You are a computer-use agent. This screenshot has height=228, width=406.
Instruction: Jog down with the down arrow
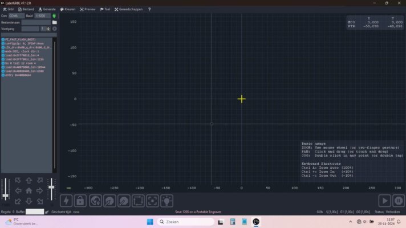click(29, 201)
